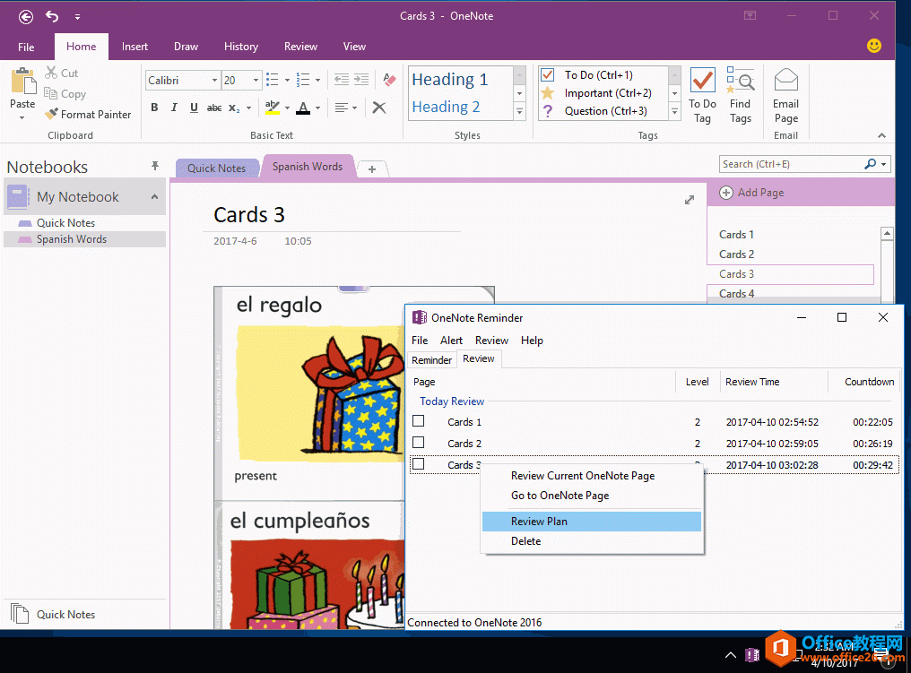Click the Copy icon in Clipboard group
This screenshot has width=911, height=673.
click(51, 93)
